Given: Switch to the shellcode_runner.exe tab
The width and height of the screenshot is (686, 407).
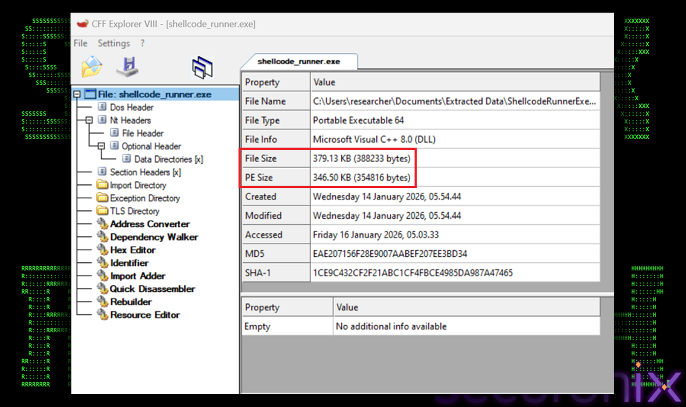Looking at the screenshot, I should click(298, 62).
